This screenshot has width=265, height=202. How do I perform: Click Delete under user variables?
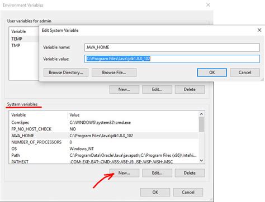(190, 89)
